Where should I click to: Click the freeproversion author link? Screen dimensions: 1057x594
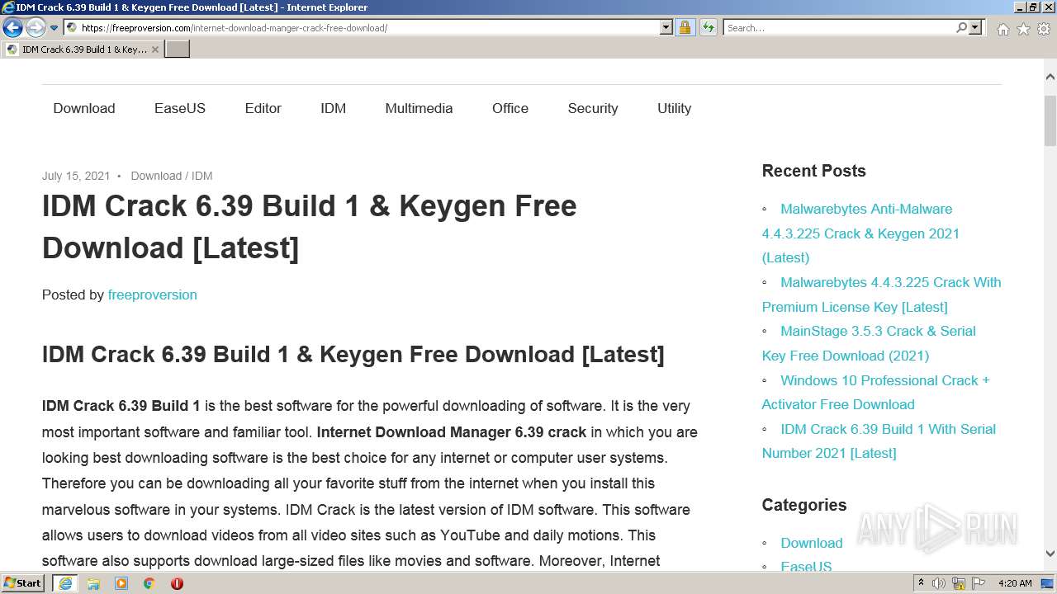[153, 295]
